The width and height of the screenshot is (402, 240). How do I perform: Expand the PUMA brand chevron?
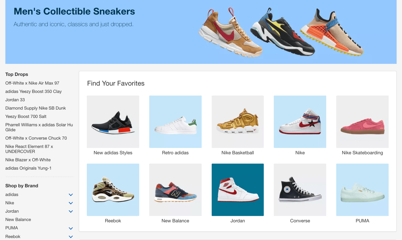click(71, 228)
